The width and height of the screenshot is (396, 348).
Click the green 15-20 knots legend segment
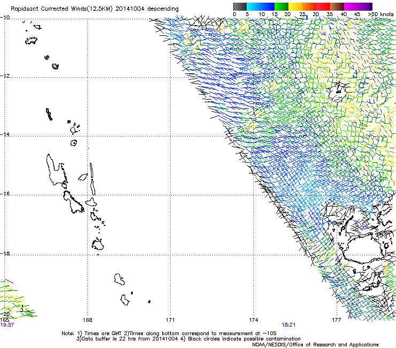coord(281,6)
